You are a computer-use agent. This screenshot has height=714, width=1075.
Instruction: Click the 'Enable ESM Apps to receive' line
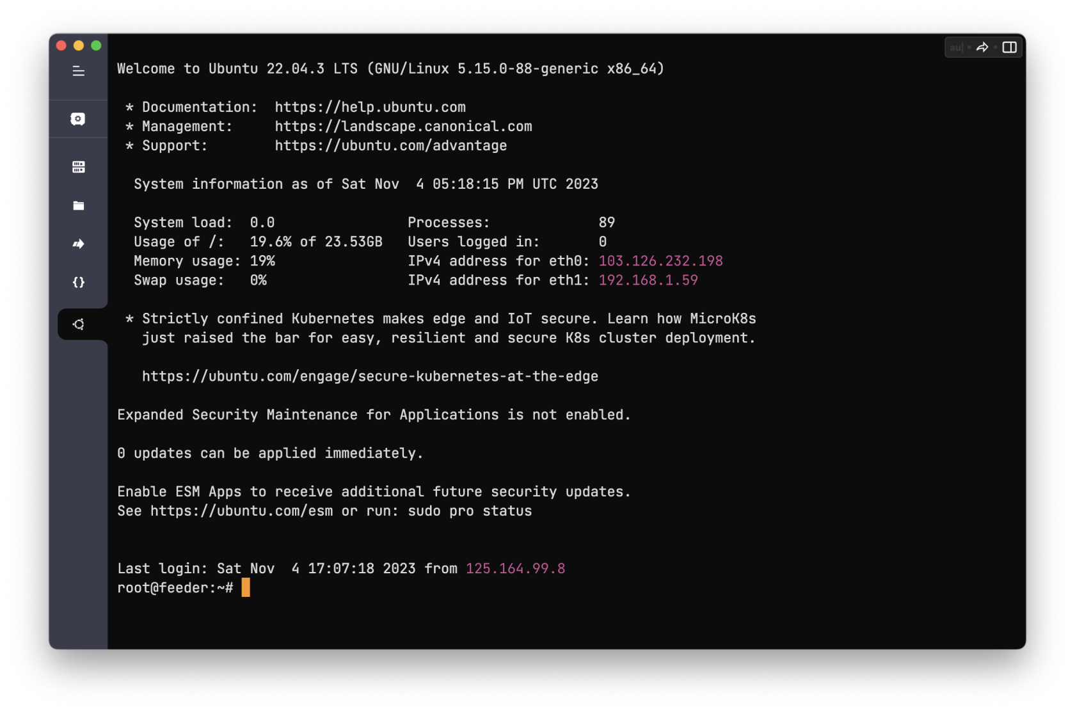[374, 492]
